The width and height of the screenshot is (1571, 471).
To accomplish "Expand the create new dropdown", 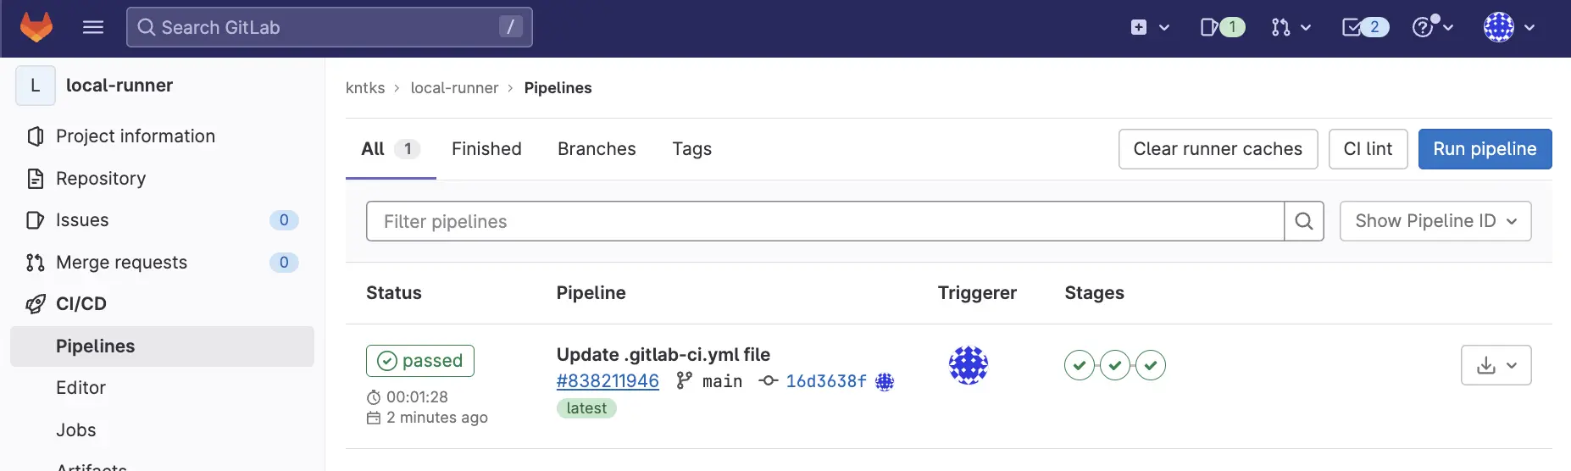I will click(x=1150, y=27).
